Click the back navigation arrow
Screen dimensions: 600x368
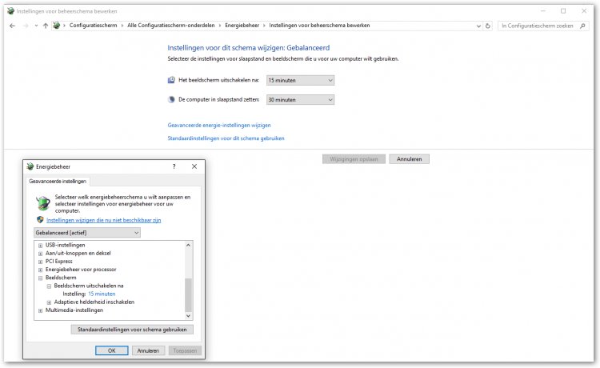12,26
